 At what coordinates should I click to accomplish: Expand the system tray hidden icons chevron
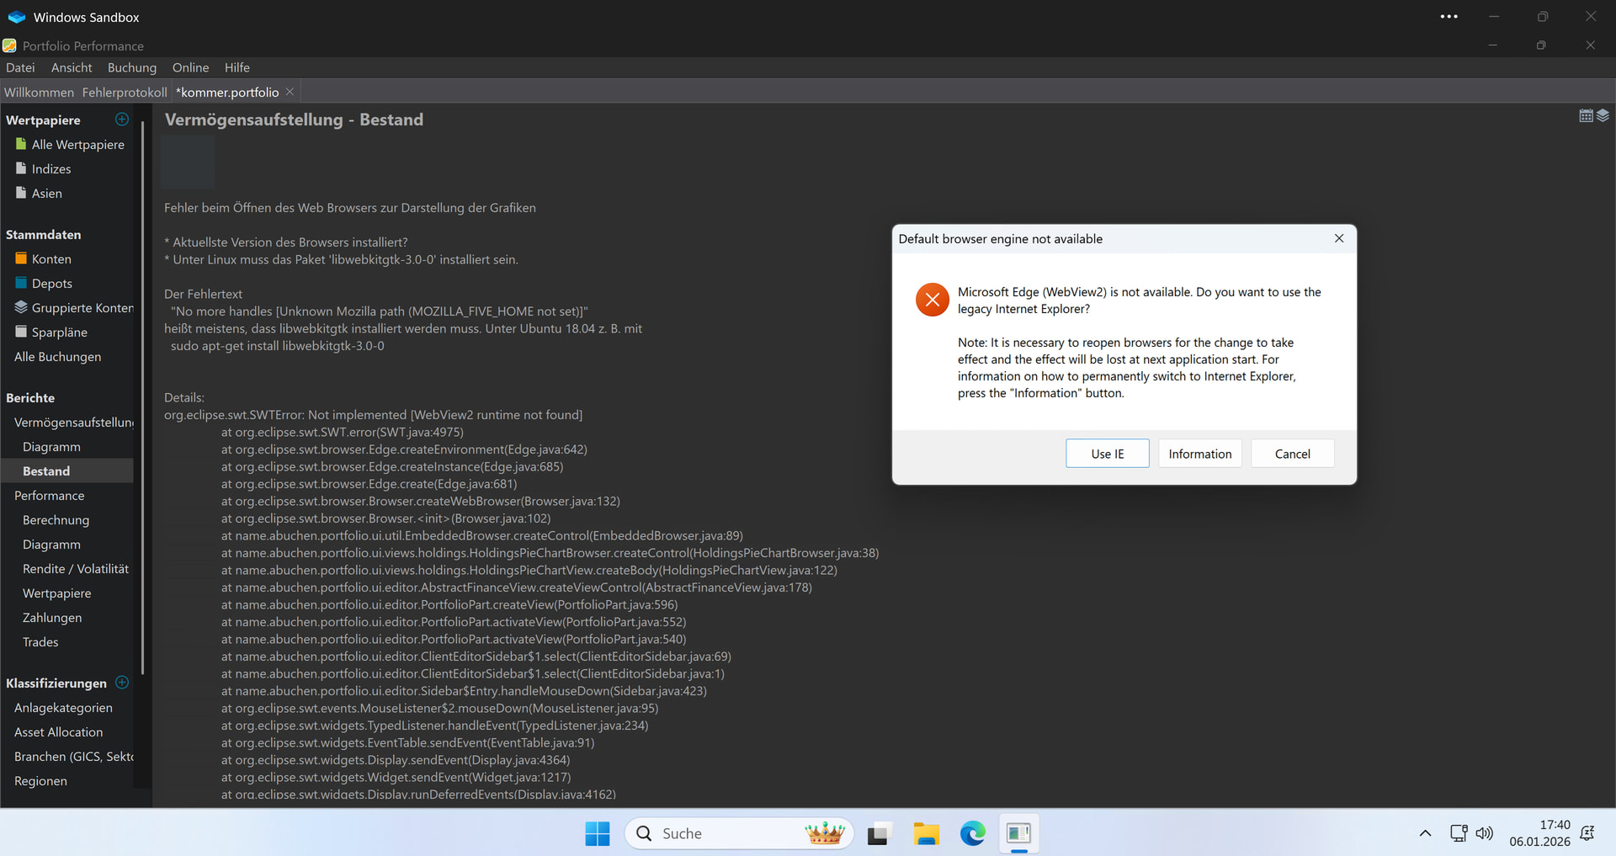pos(1424,833)
